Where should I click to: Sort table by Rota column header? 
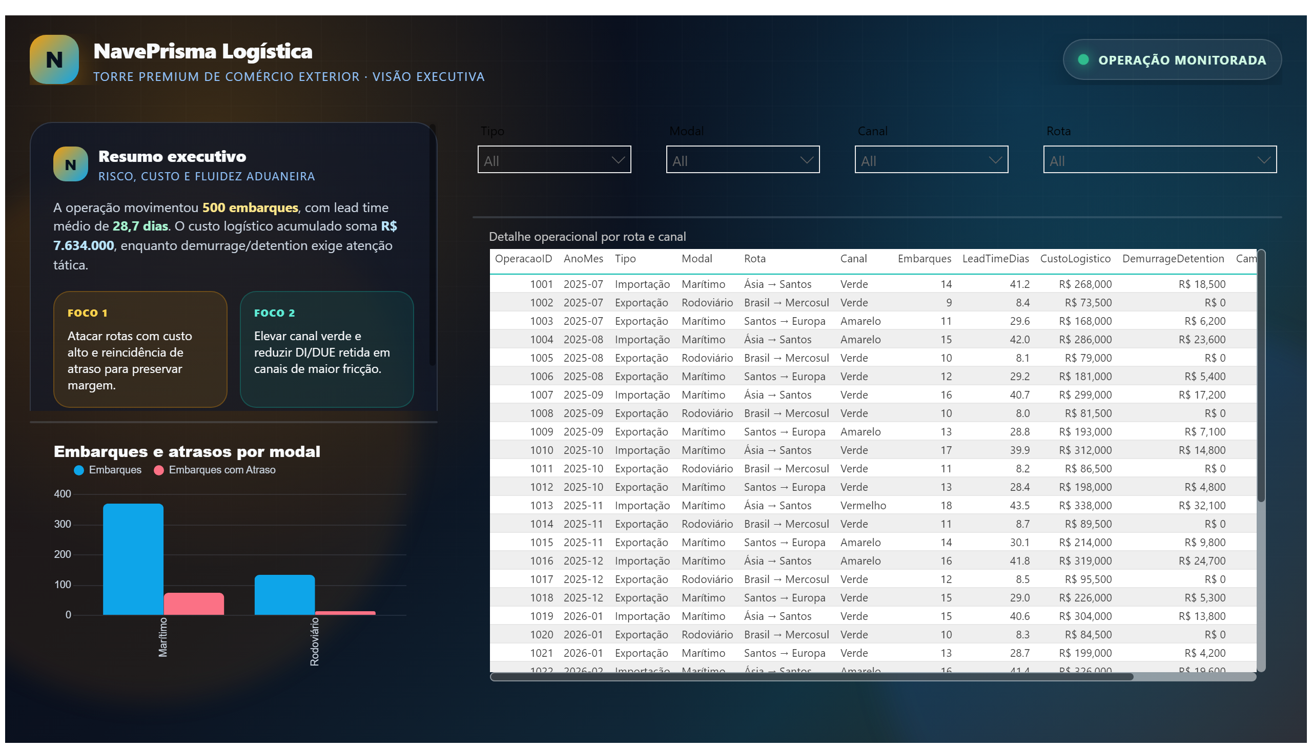754,259
